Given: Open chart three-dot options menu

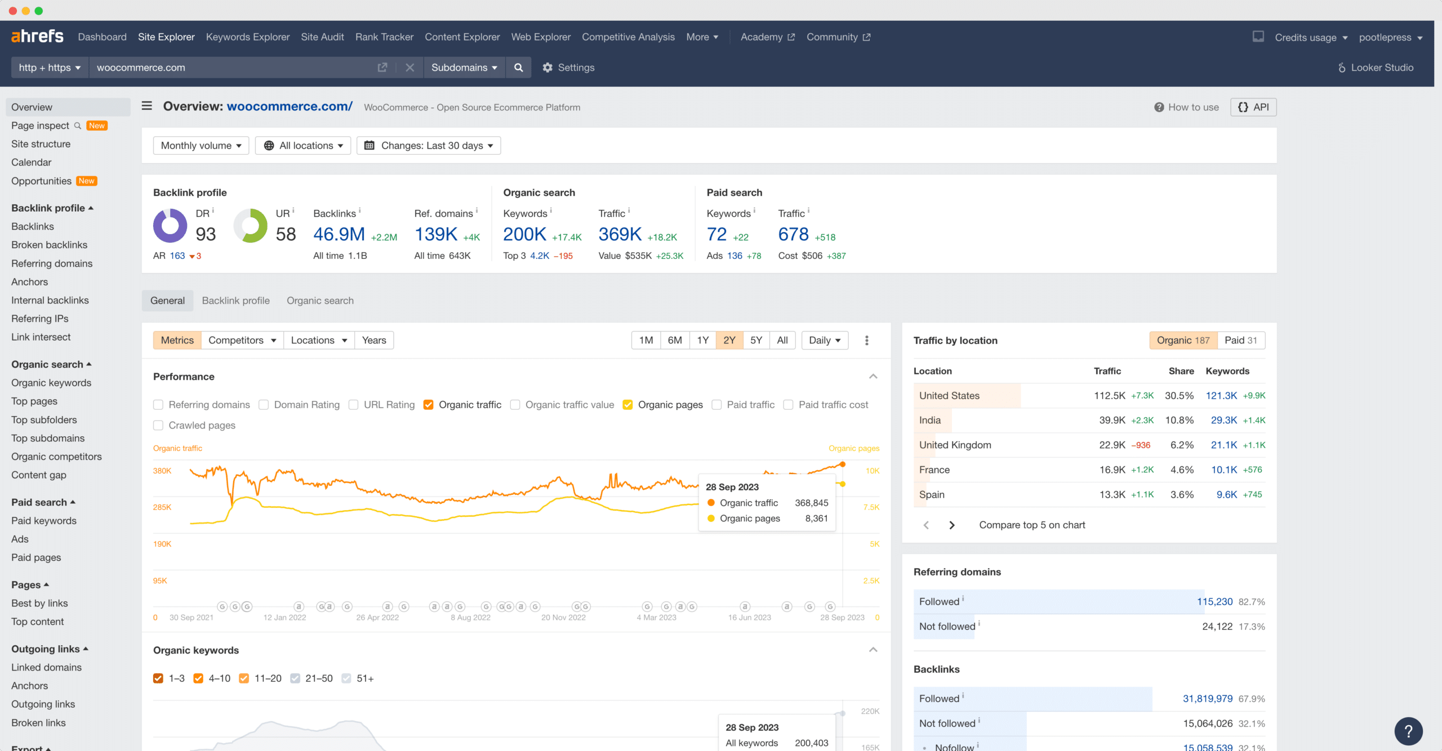Looking at the screenshot, I should 867,340.
